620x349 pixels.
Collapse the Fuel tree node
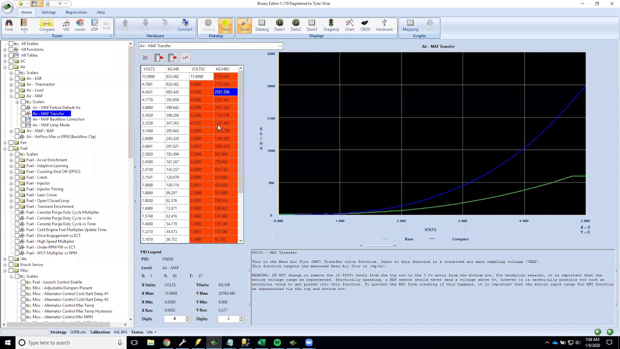tap(5, 148)
